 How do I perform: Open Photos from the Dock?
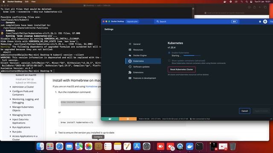(88, 146)
